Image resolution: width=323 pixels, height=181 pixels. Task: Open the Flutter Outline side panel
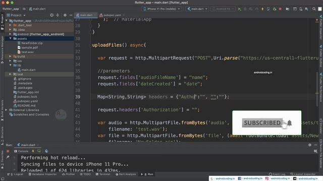pyautogui.click(x=321, y=56)
